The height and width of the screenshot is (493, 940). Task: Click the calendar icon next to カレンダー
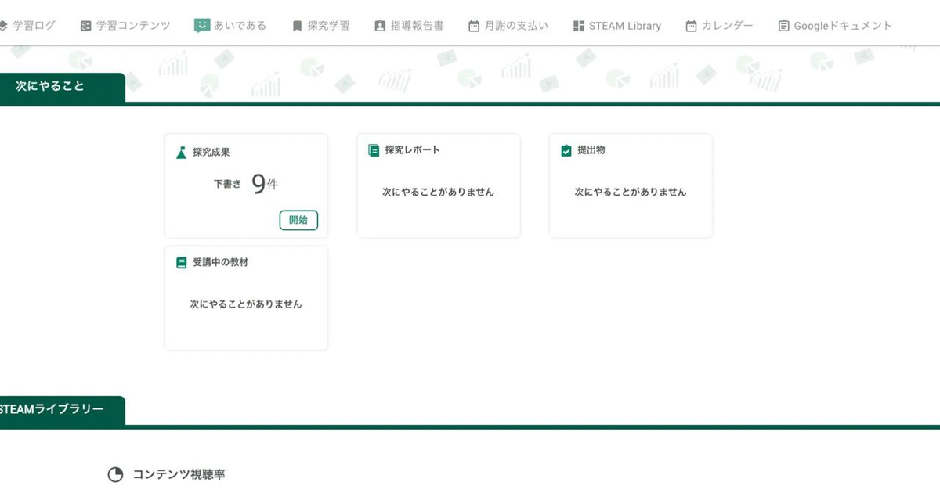click(690, 24)
